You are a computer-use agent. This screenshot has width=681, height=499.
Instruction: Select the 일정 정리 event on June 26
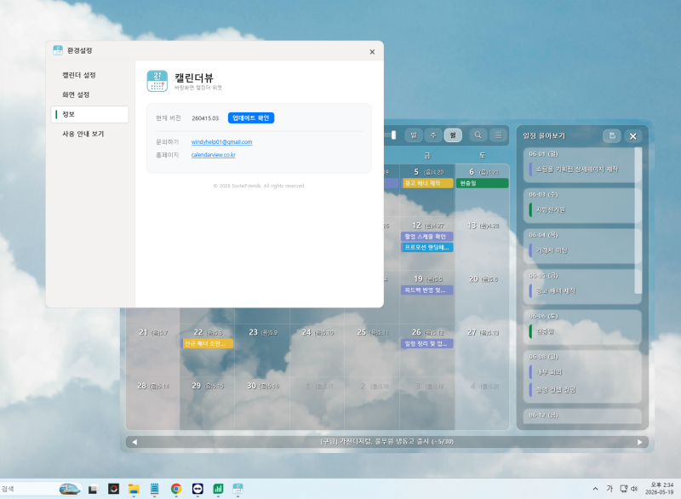(x=428, y=343)
